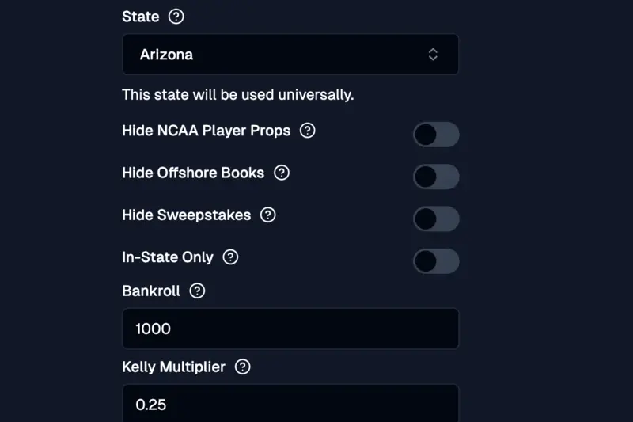
Task: Click the Bankroll field showing 1000
Action: point(290,329)
